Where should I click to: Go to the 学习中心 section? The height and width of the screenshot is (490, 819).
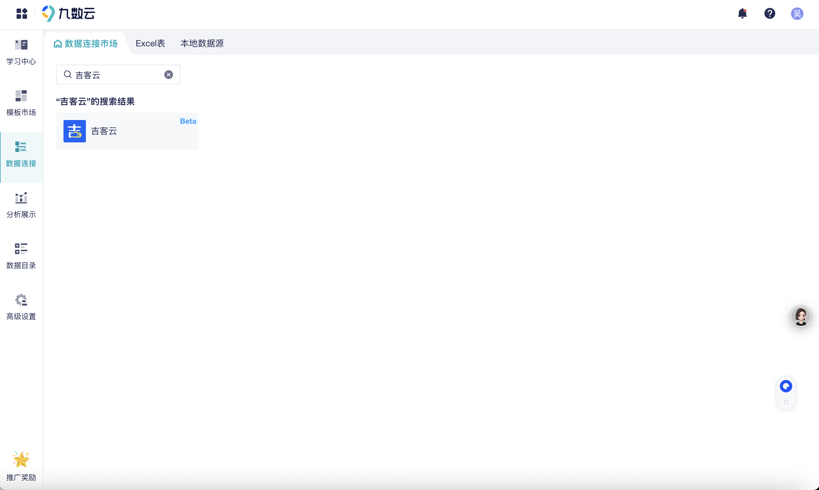21,52
